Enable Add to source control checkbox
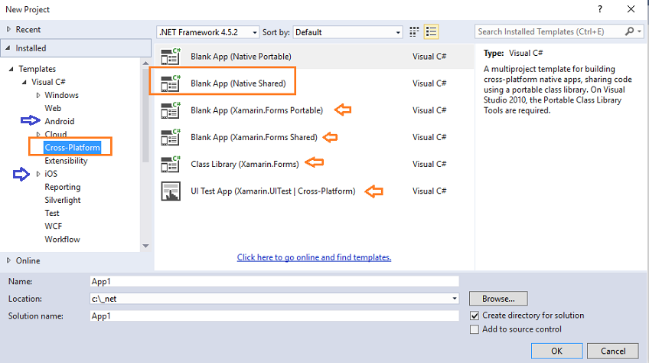The width and height of the screenshot is (649, 363). pos(475,329)
